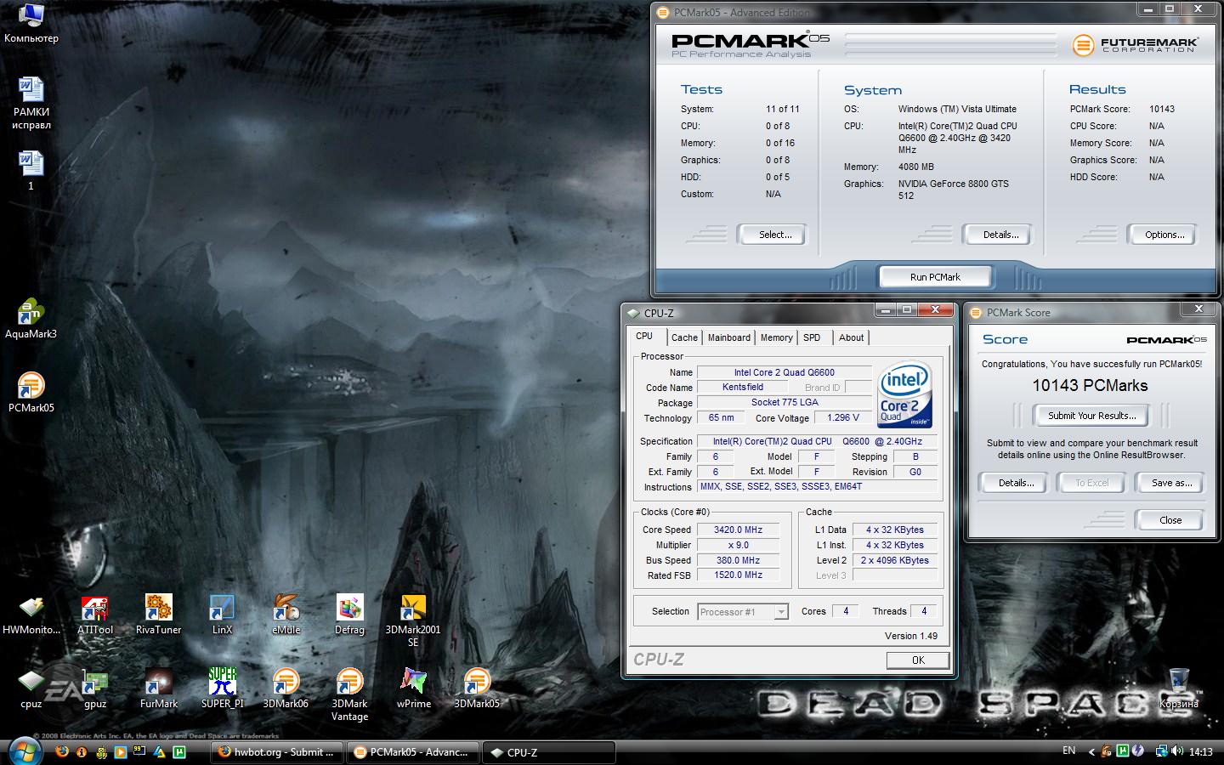Show hidden tray icons with the arrow

(1091, 751)
